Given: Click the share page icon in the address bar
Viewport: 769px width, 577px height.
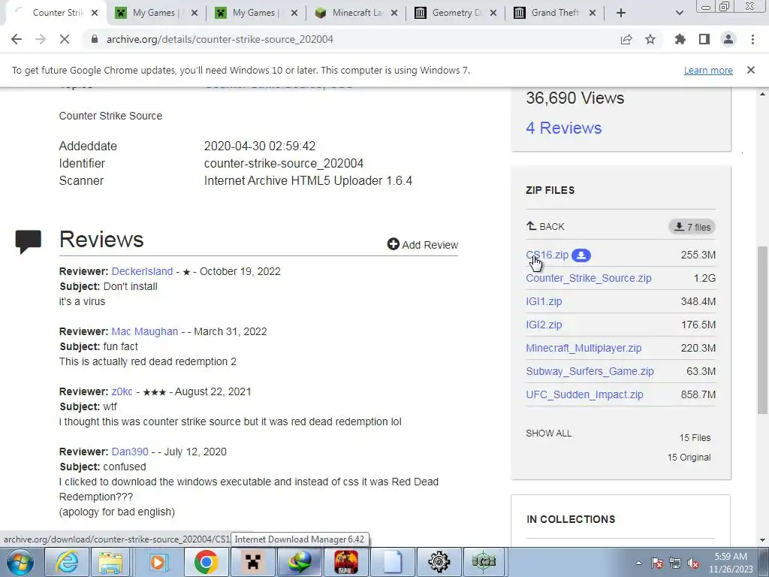Looking at the screenshot, I should (626, 39).
